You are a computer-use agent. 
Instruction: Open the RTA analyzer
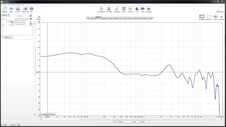137,9
